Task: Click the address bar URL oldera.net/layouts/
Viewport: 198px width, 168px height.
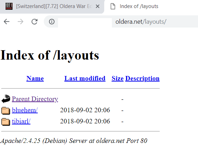Action: (x=141, y=22)
